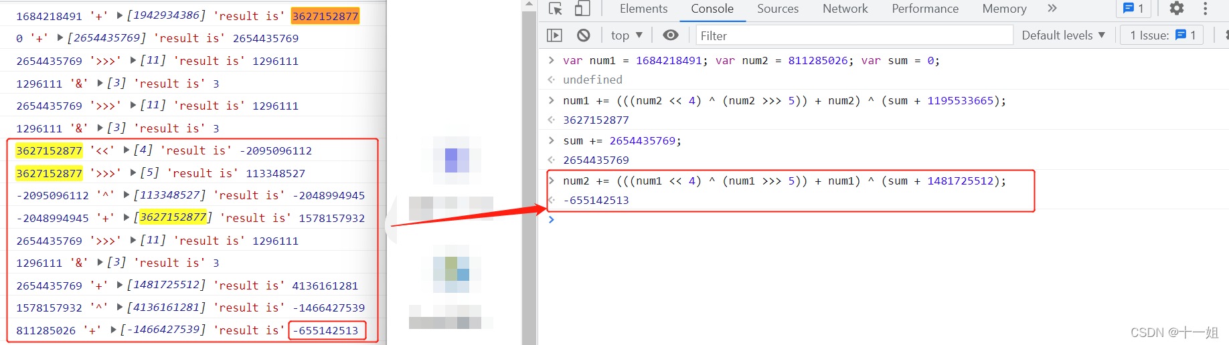This screenshot has height=345, width=1229.
Task: Open DevTools settings gear icon
Action: (x=1177, y=9)
